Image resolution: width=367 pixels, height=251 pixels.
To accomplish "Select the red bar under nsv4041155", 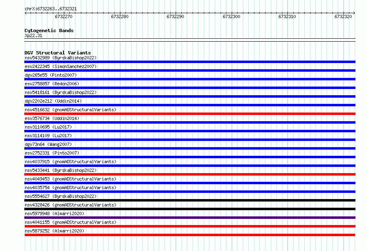I will [190, 226].
